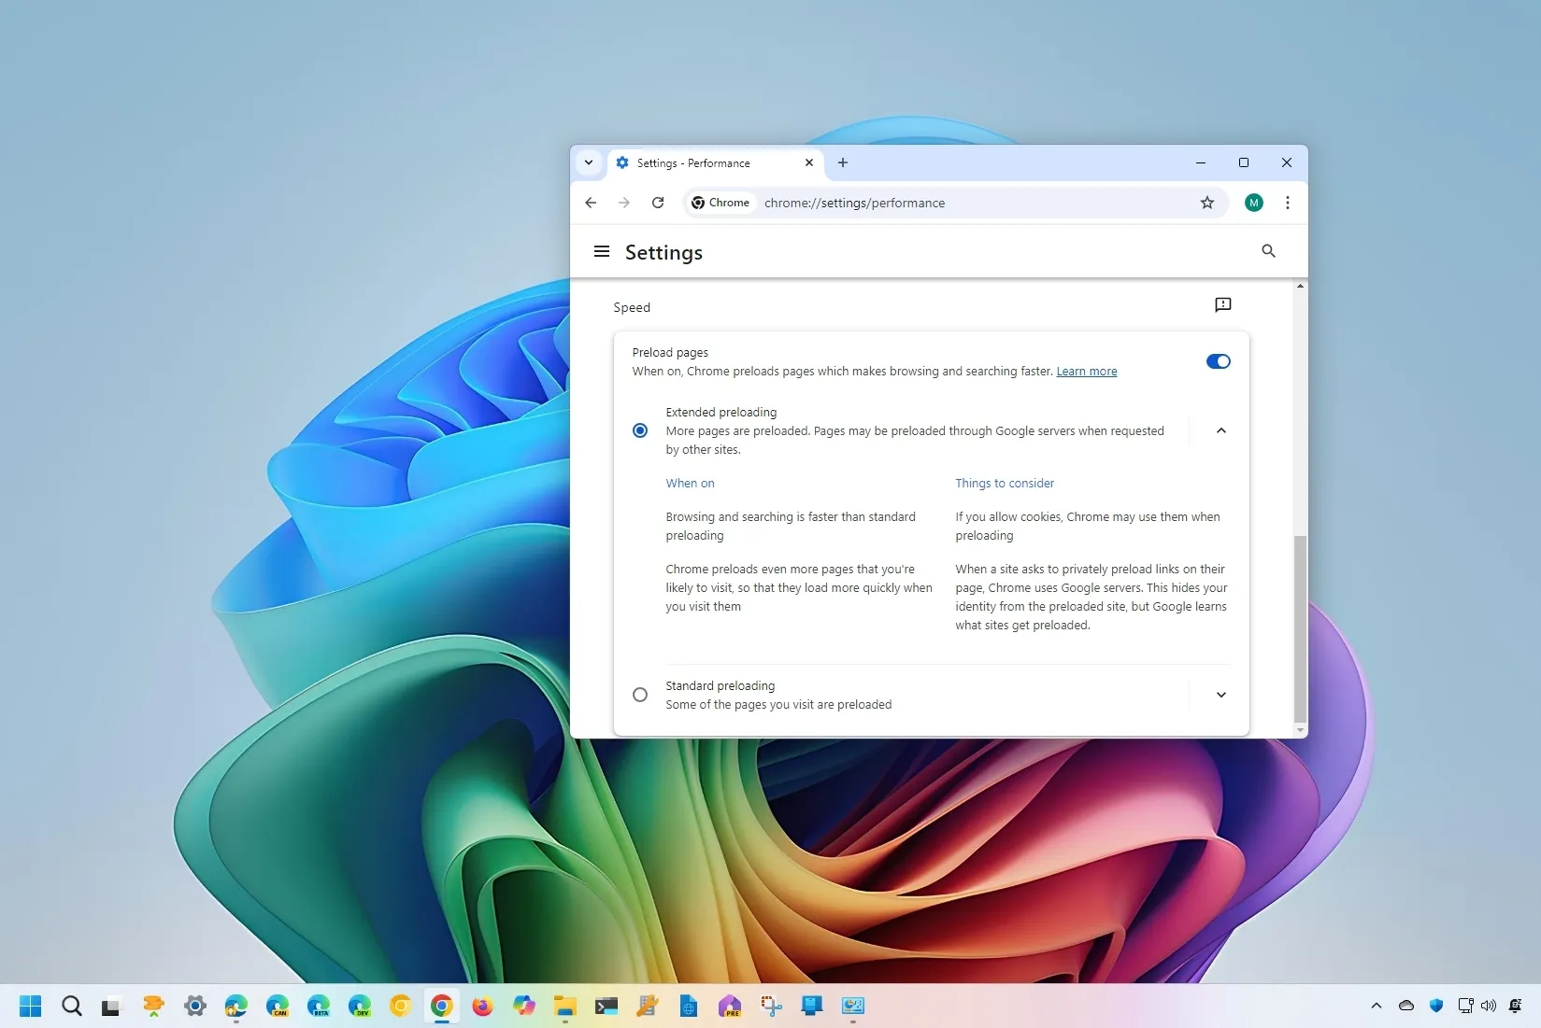Select the Extended preloading radio button
Image resolution: width=1541 pixels, height=1028 pixels.
(x=640, y=430)
